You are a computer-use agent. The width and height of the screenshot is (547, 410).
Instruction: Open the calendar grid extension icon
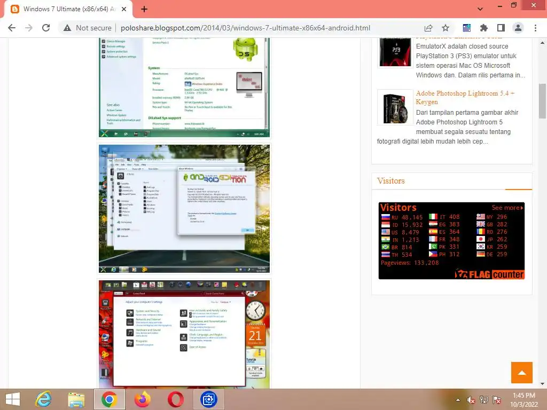point(466,28)
